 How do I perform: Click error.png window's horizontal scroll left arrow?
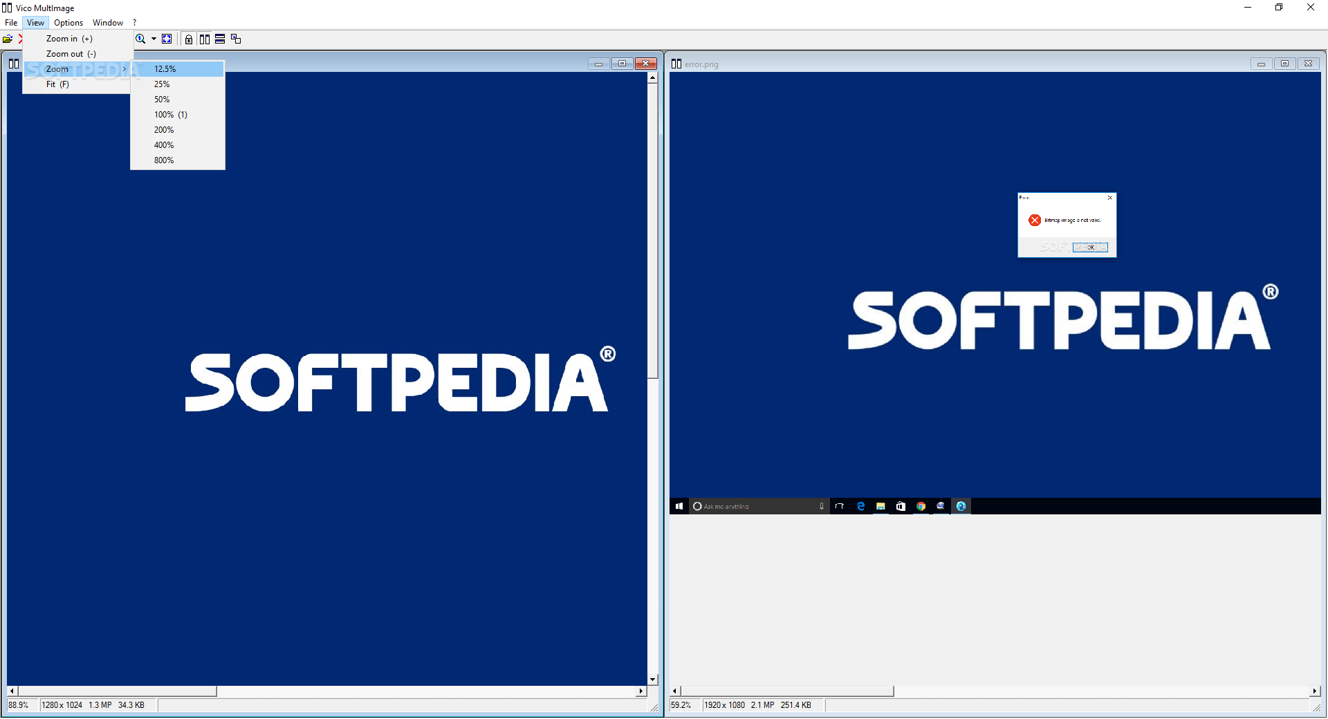pyautogui.click(x=675, y=691)
